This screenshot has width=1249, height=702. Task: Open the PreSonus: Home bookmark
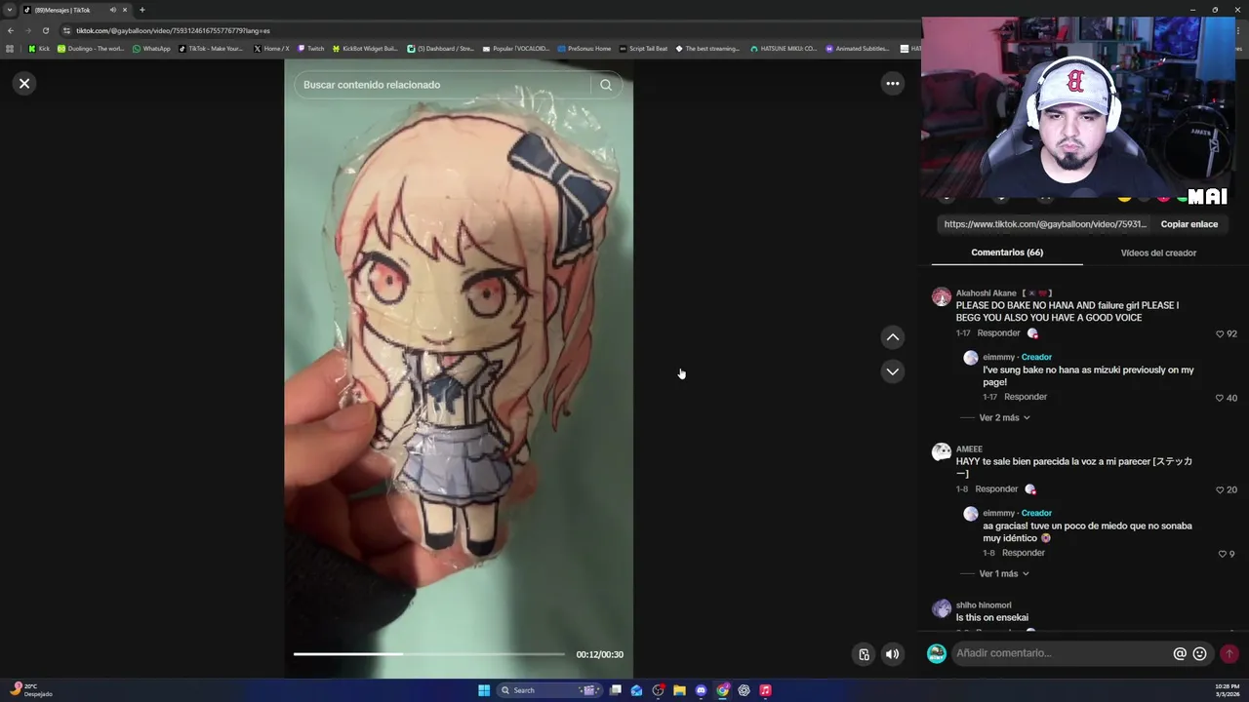pyautogui.click(x=584, y=49)
